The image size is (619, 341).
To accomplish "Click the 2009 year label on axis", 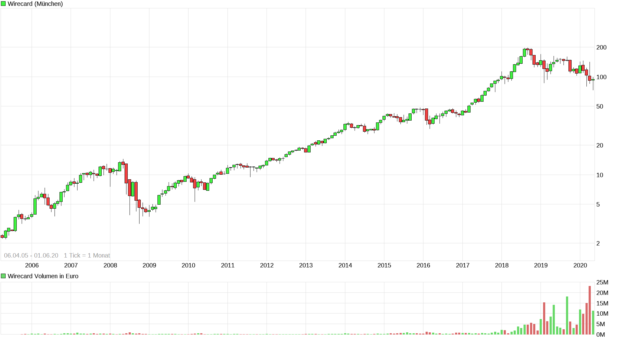I will coord(149,265).
